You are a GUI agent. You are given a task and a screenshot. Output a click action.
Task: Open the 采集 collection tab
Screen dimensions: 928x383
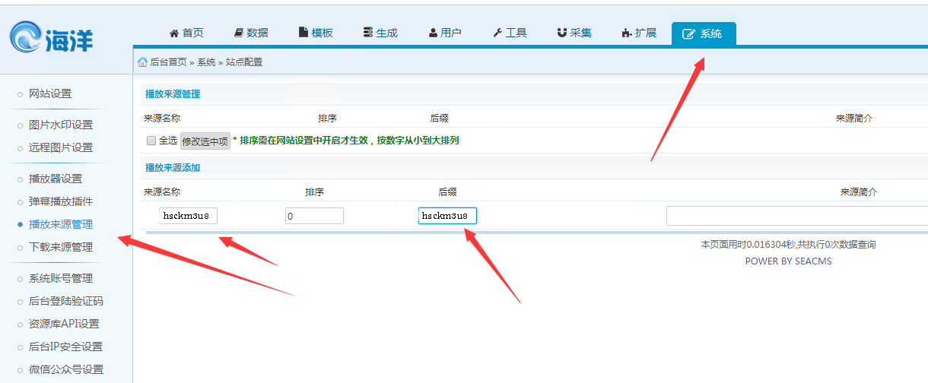click(574, 33)
